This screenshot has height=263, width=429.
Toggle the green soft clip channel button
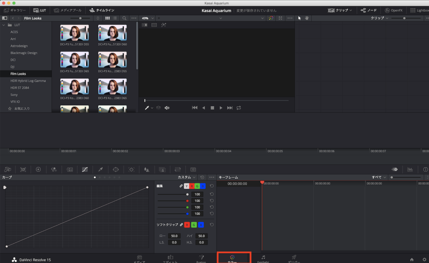(195, 225)
